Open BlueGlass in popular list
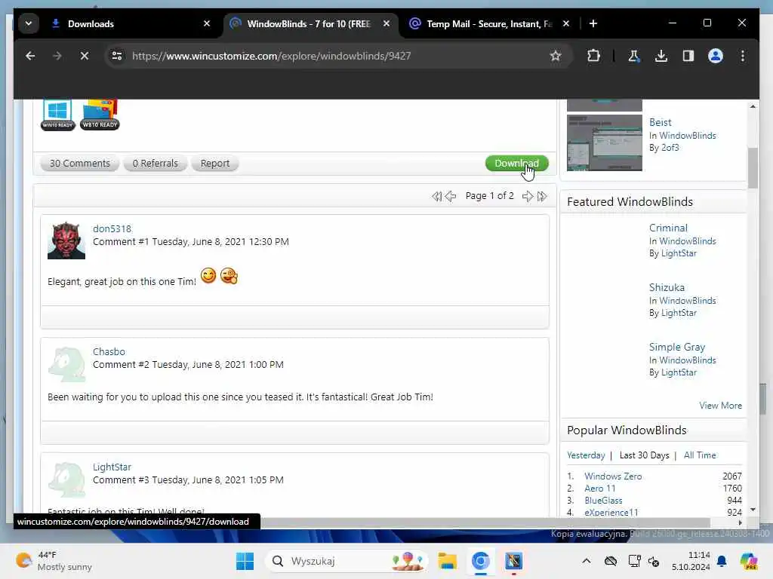 (x=603, y=501)
